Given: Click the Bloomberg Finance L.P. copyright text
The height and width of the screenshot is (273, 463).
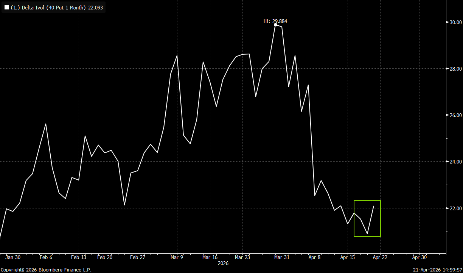Looking at the screenshot, I should (46, 270).
